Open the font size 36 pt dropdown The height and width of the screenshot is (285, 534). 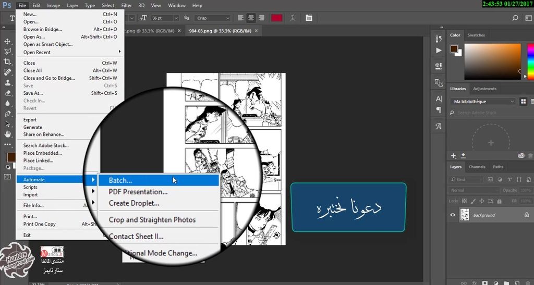point(176,18)
